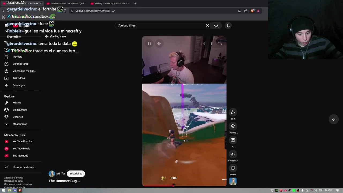The width and height of the screenshot is (343, 193).
Task: Seek using the Short's red progress bar
Action: click(x=184, y=185)
